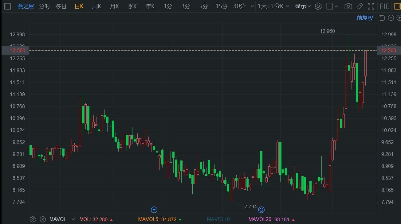Image resolution: width=401 pixels, height=224 pixels.
Task: Switch to the 3分 period
Action: [x=186, y=6]
